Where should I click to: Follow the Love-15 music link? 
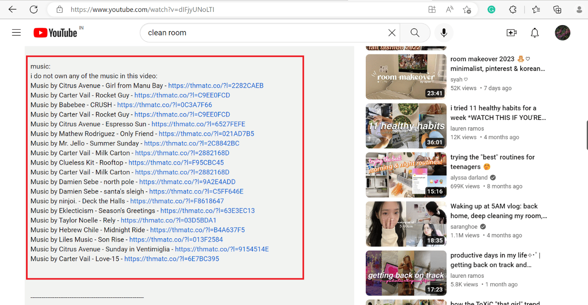[x=172, y=259]
